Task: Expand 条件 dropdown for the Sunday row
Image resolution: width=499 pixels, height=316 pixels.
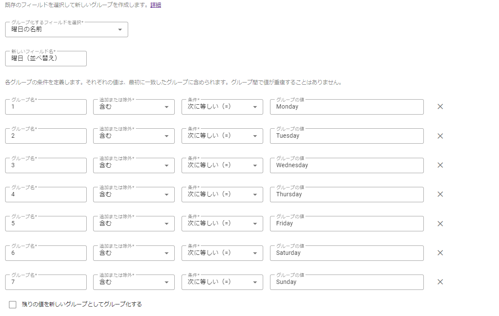Action: click(x=222, y=282)
